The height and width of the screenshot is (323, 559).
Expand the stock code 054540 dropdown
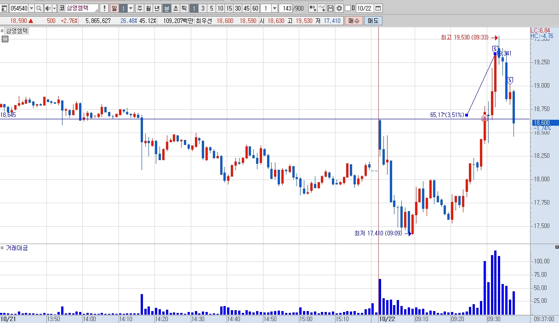click(x=31, y=8)
